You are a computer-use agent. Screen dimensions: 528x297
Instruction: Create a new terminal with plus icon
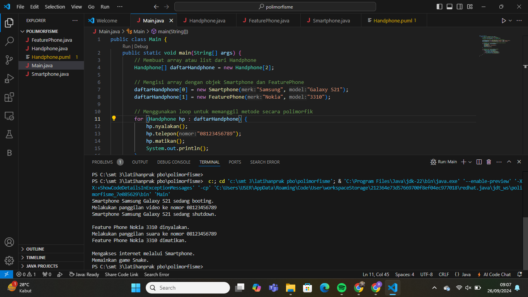pos(464,162)
